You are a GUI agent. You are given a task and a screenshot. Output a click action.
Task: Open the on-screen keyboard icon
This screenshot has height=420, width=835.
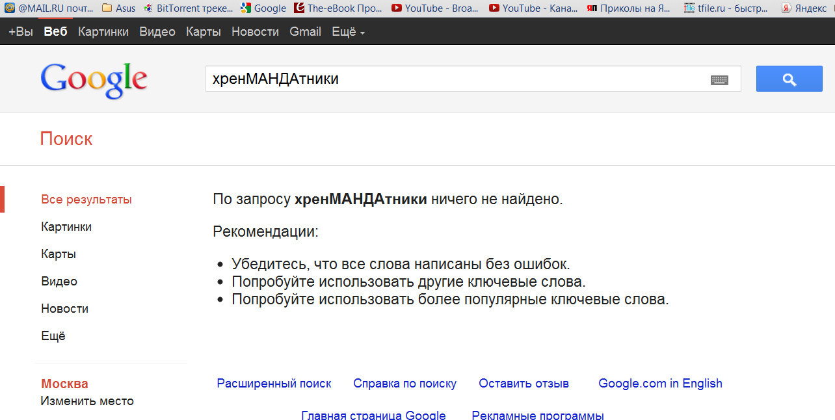(x=719, y=80)
